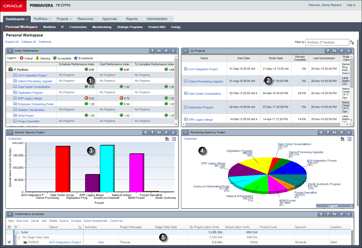
Task: Open help for Earned Value by Project
Action: [x=152, y=132]
